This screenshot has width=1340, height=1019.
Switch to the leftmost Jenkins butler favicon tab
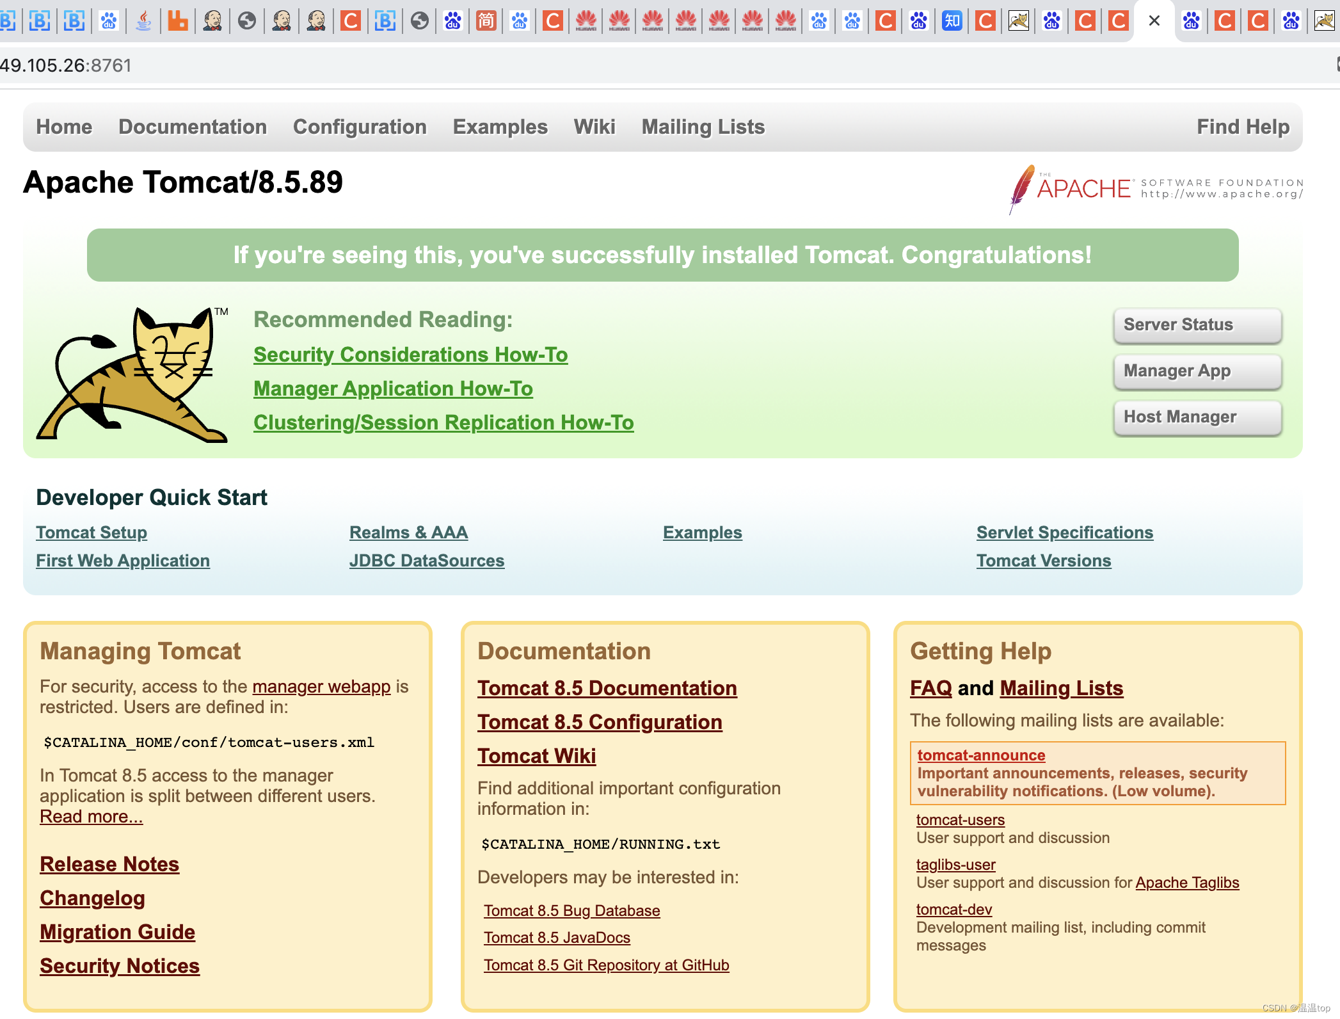(x=212, y=21)
